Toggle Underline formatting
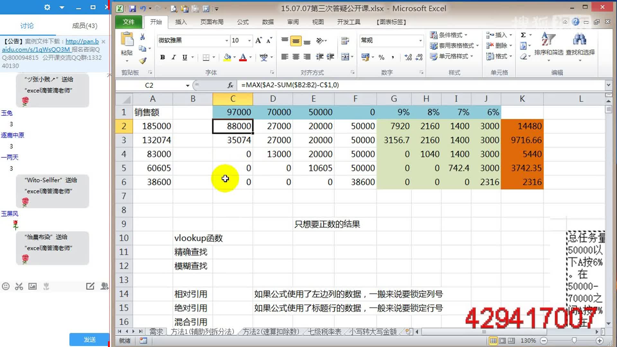The height and width of the screenshot is (347, 617). click(x=184, y=57)
